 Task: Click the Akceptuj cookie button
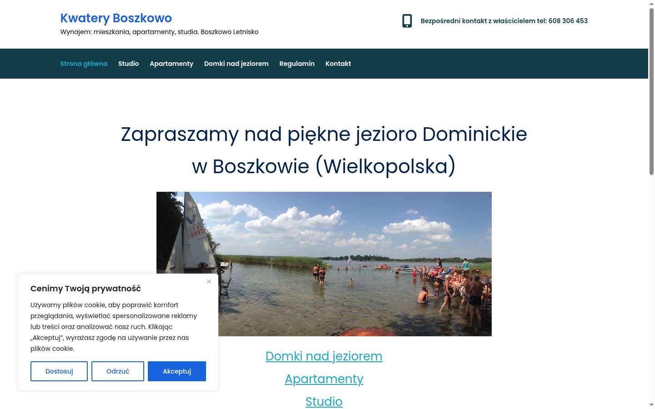pos(177,371)
